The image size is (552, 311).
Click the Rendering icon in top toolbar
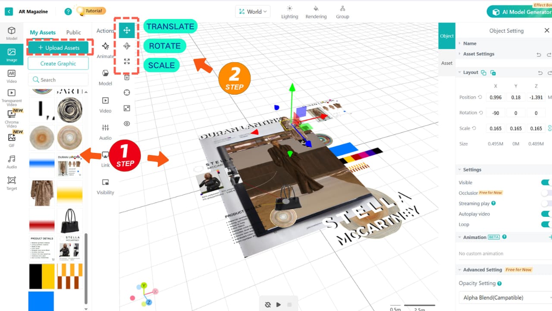point(316,9)
